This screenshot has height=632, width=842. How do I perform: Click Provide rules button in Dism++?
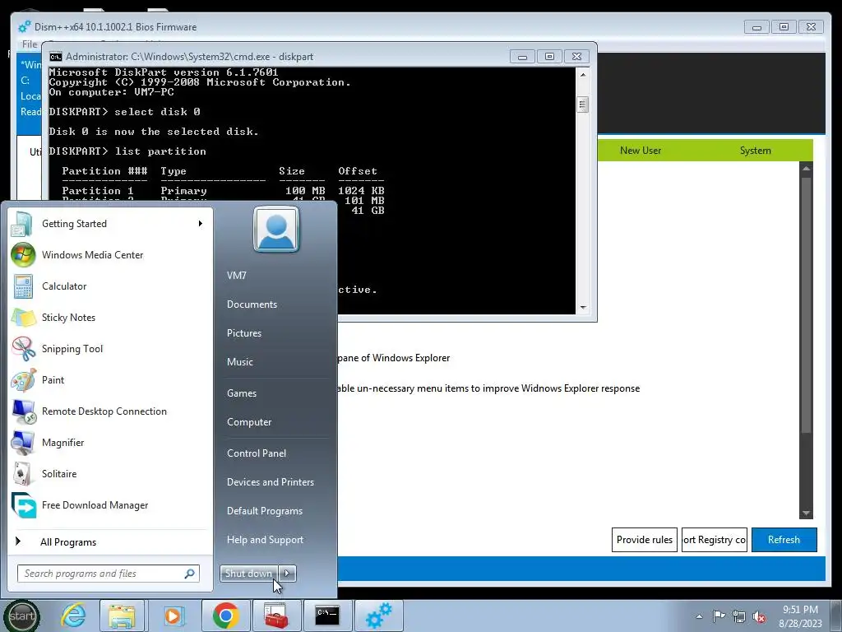pos(645,540)
